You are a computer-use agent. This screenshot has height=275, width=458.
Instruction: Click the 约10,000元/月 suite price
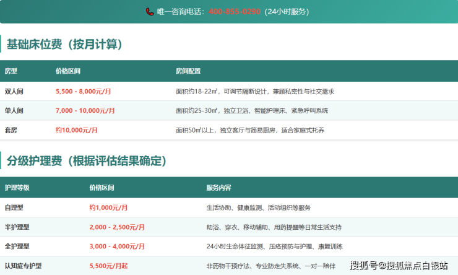(77, 130)
